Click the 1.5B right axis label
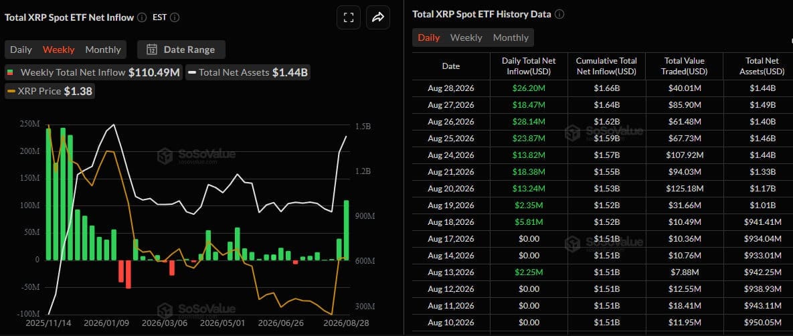The width and height of the screenshot is (793, 336). [363, 127]
